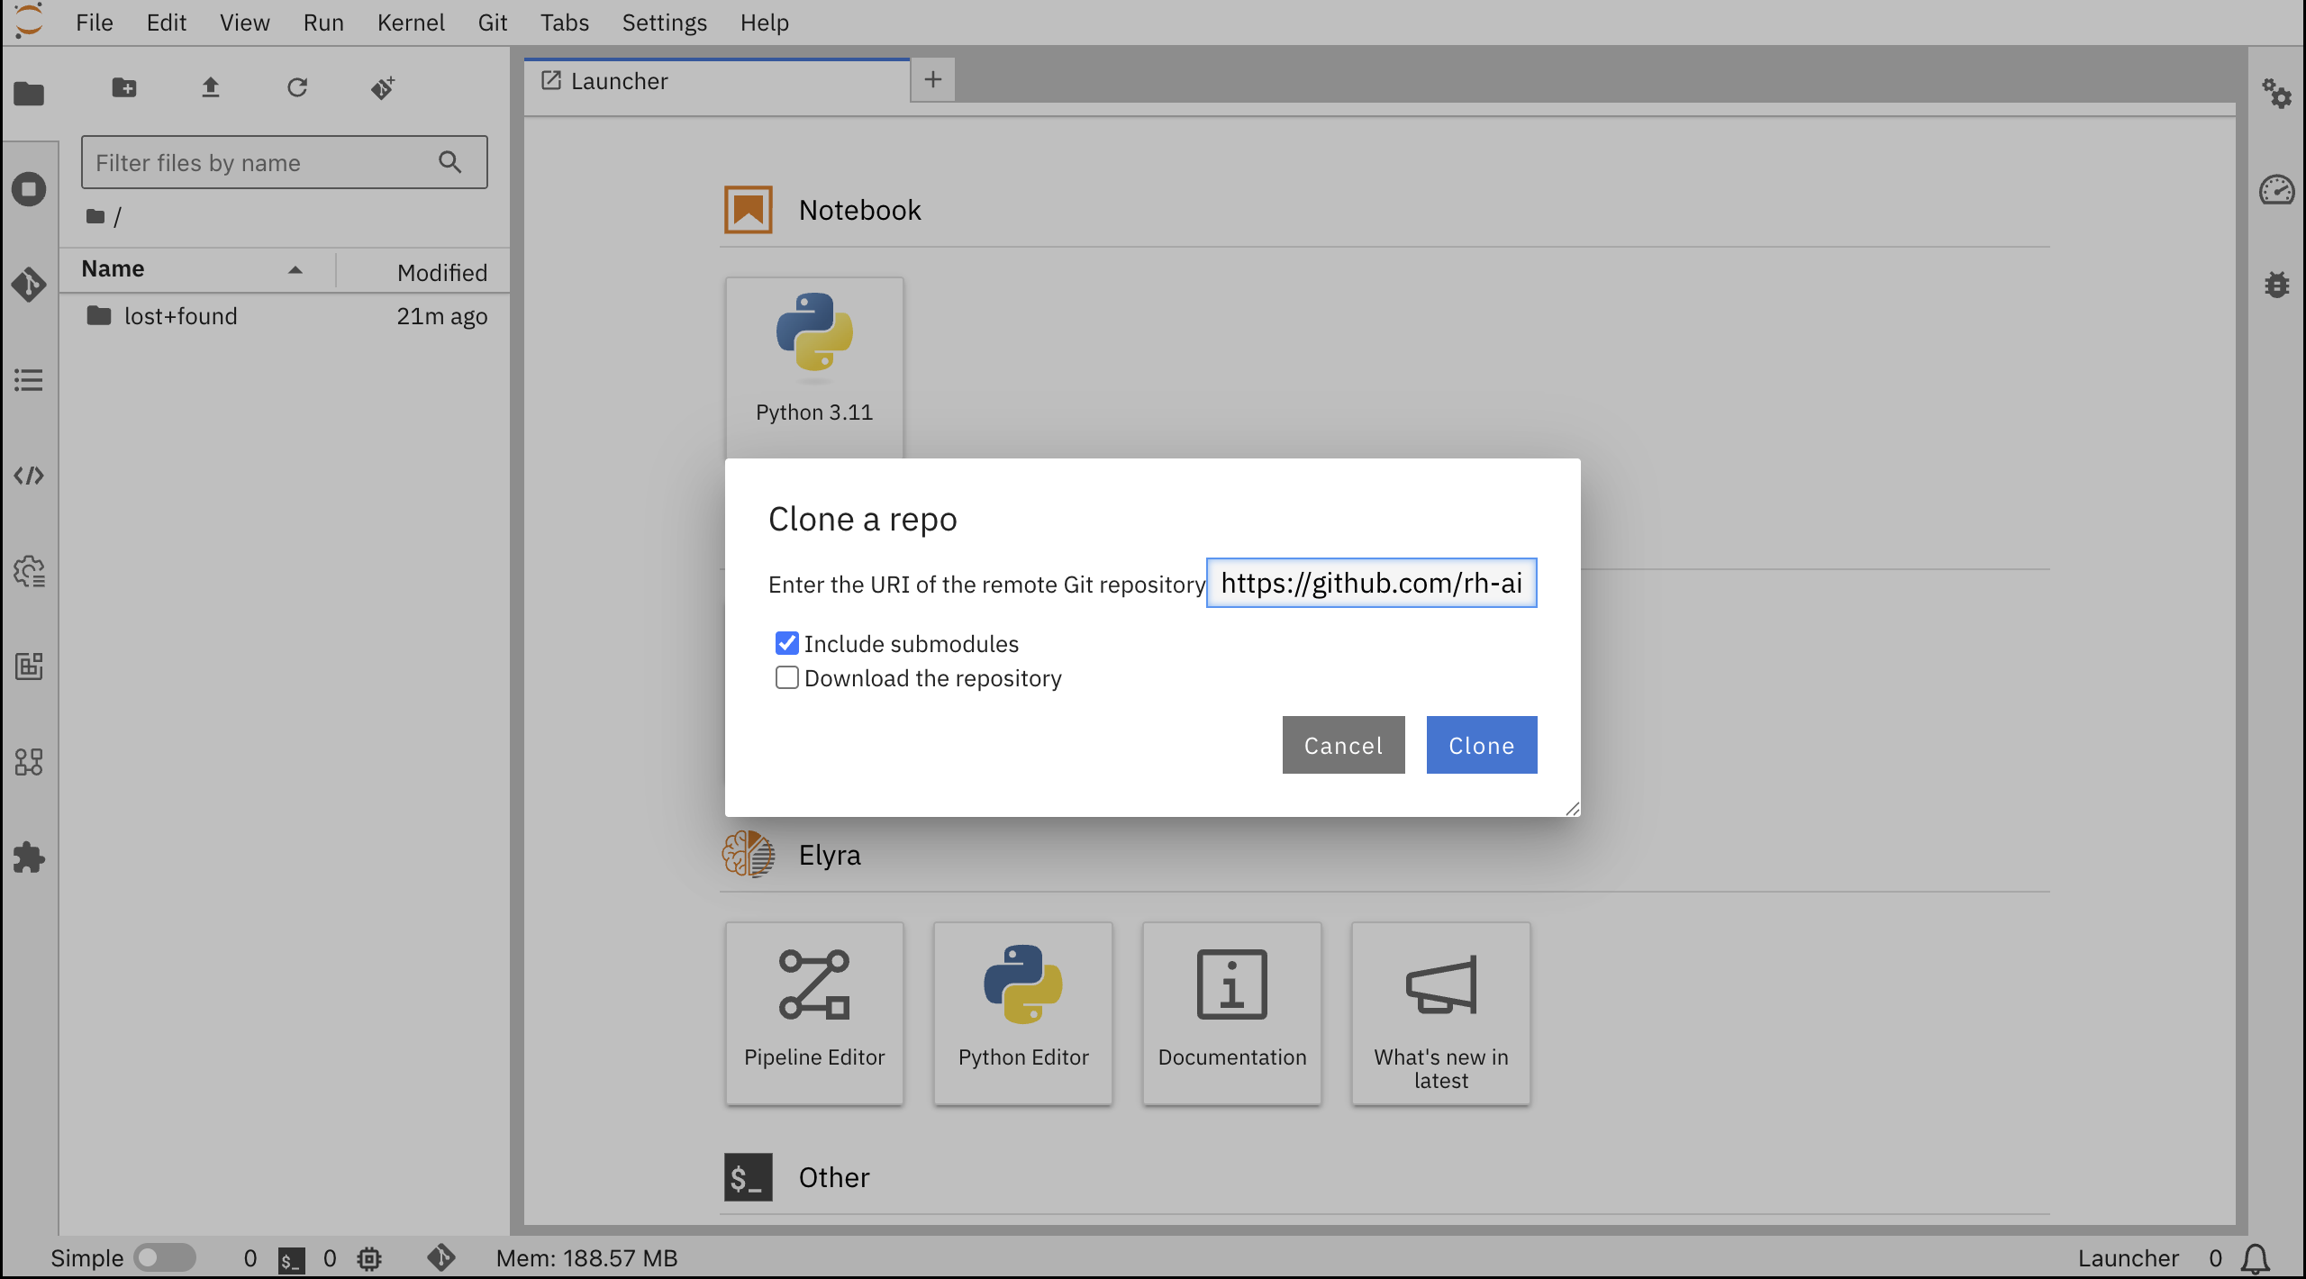2306x1279 pixels.
Task: Uncheck Include submodules checkbox
Action: pyautogui.click(x=786, y=643)
